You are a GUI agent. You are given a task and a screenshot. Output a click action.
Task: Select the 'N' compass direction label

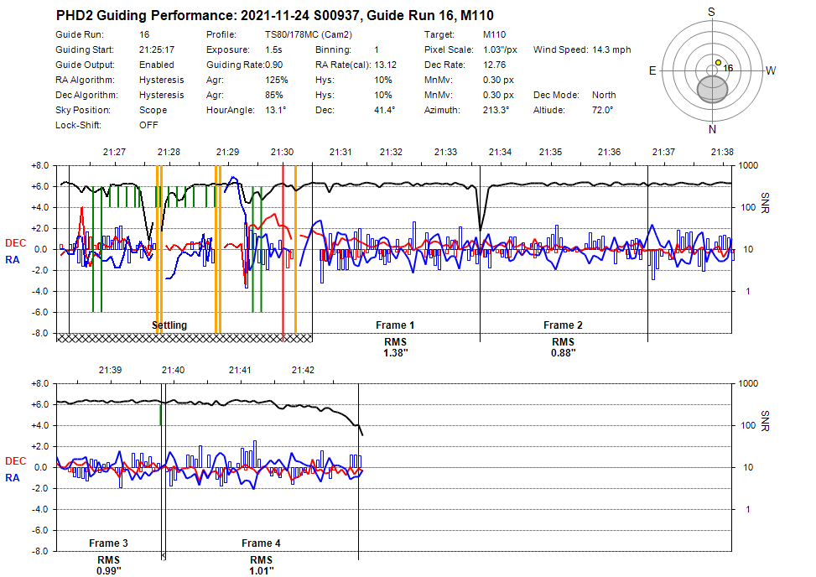coord(713,129)
